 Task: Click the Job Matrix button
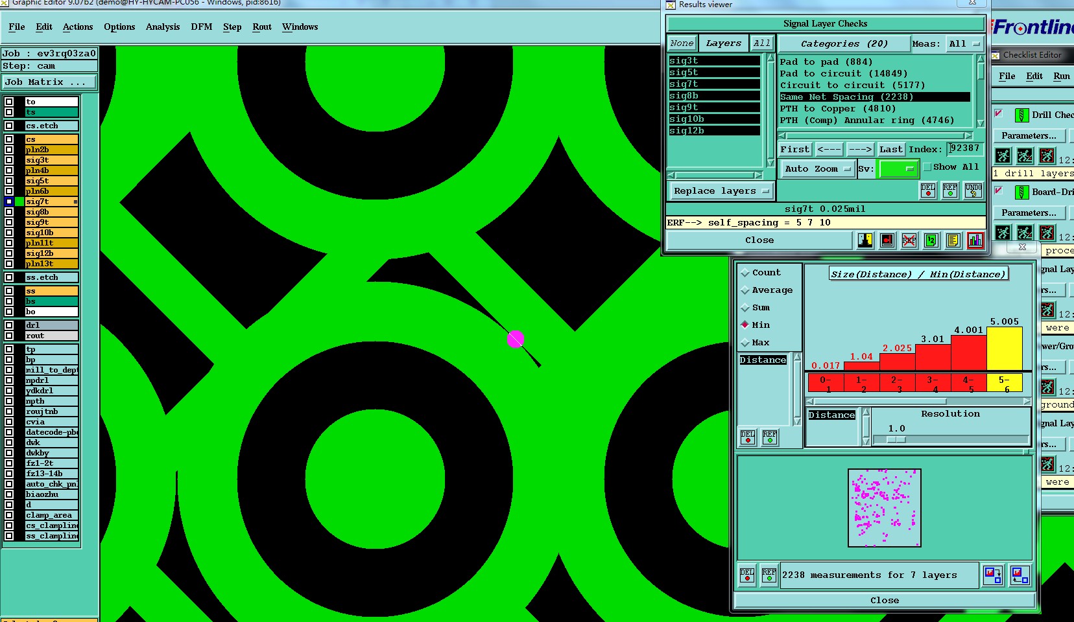(49, 82)
